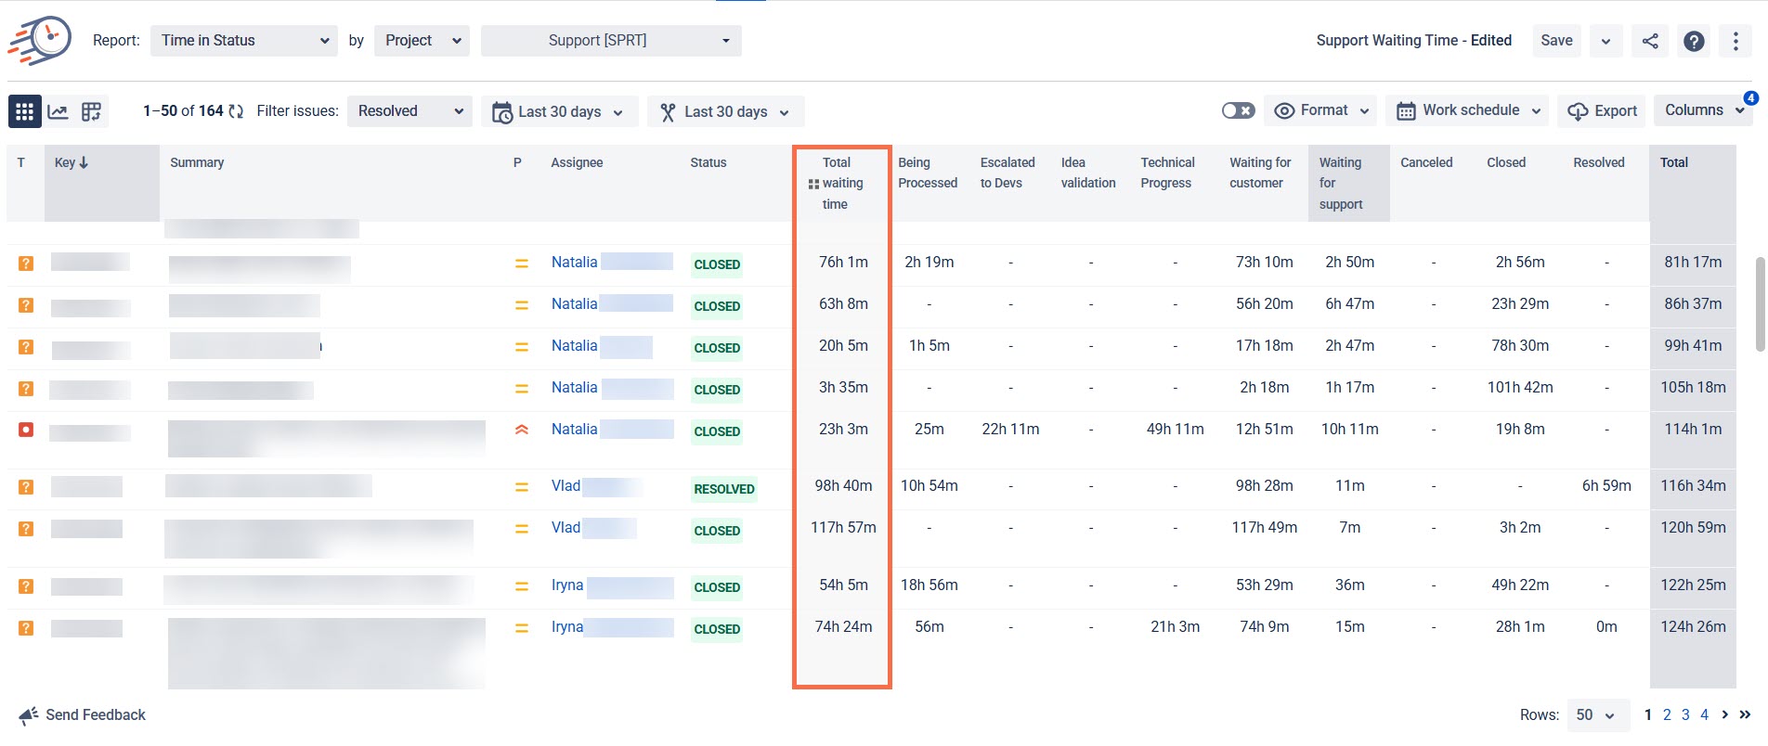Click the Summary column header

[197, 162]
